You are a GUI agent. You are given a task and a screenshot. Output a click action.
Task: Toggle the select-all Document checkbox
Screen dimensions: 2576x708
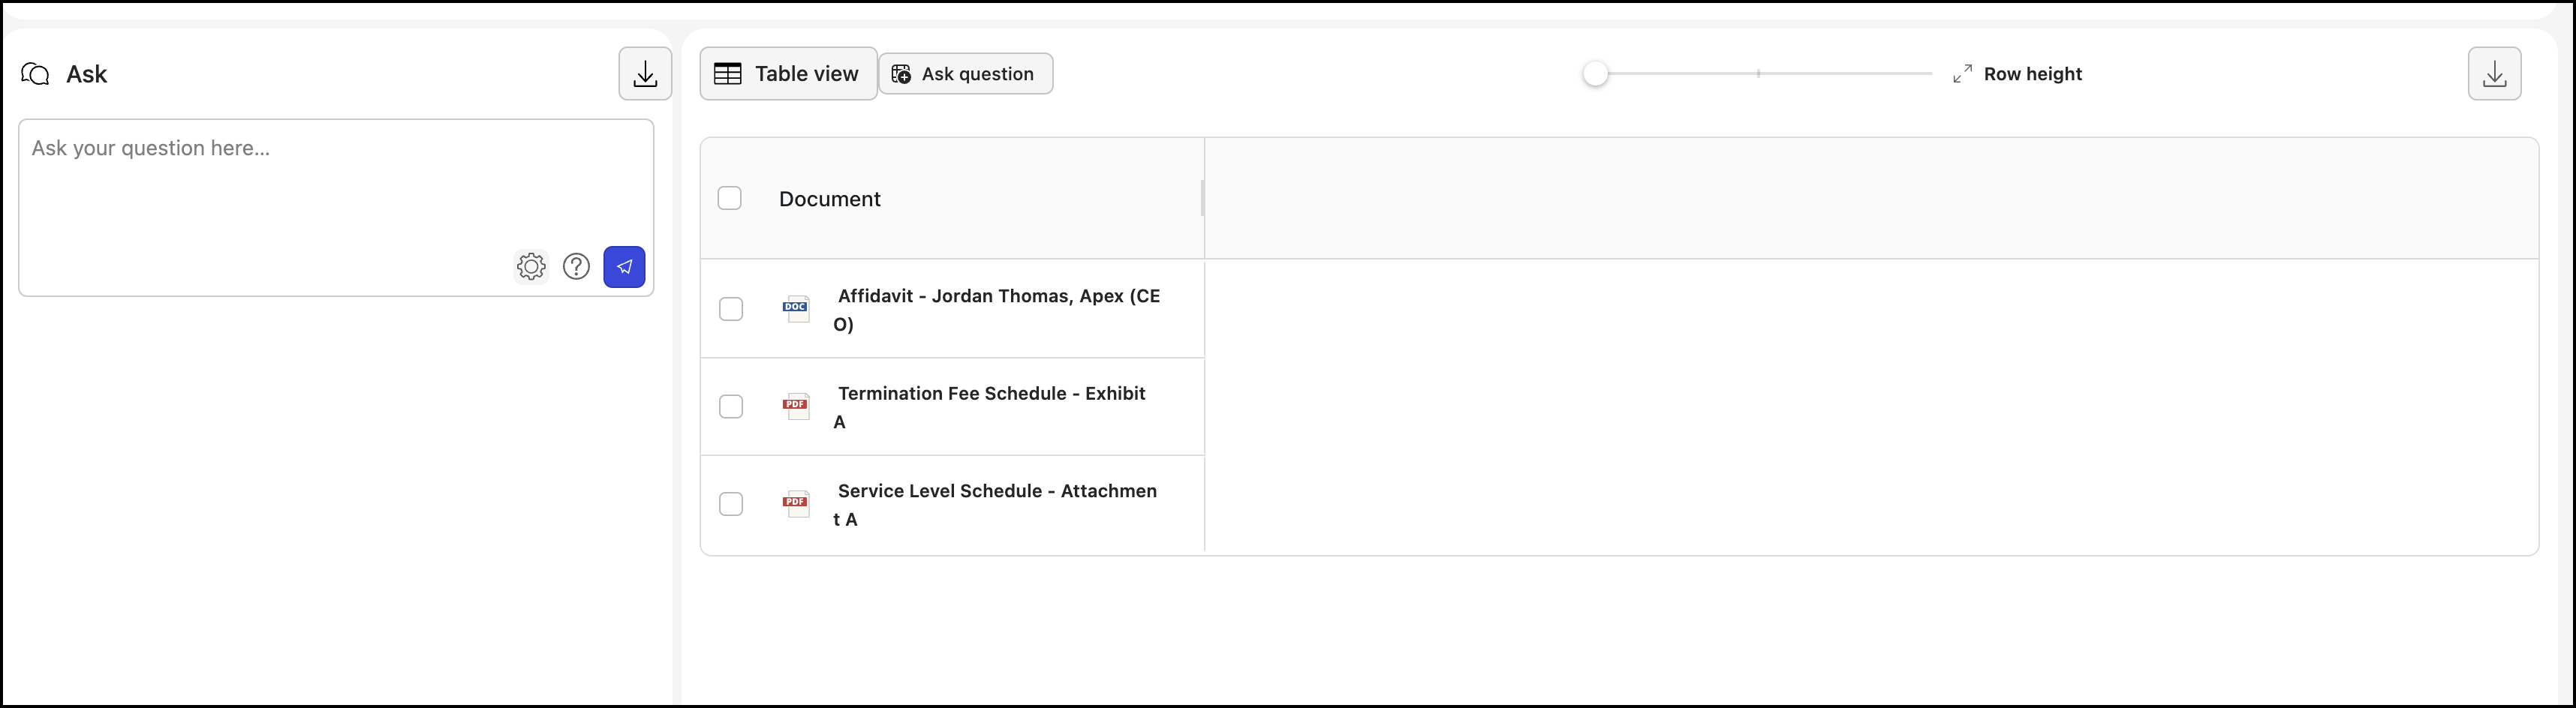click(x=730, y=199)
